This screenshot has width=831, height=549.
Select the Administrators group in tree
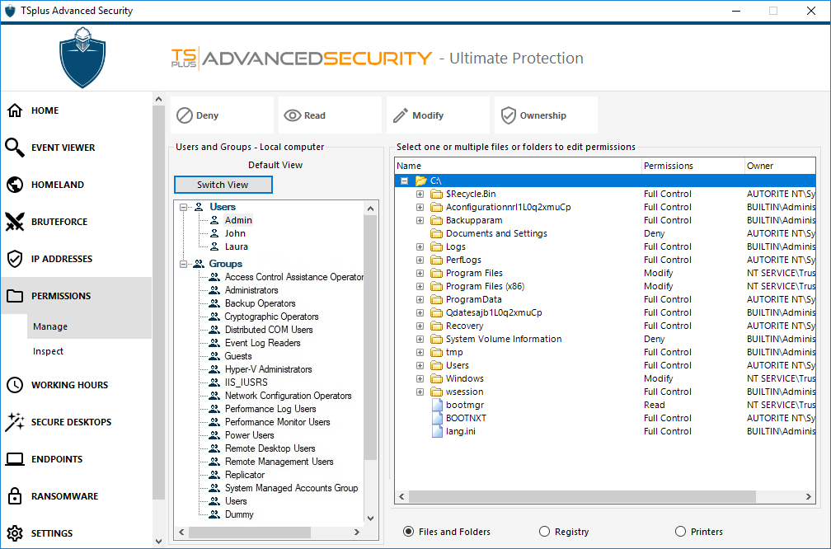pyautogui.click(x=251, y=290)
